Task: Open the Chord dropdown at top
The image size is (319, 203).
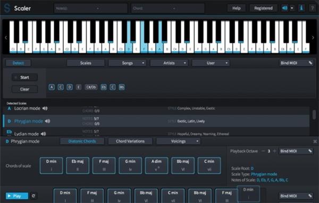Action: click(x=168, y=9)
